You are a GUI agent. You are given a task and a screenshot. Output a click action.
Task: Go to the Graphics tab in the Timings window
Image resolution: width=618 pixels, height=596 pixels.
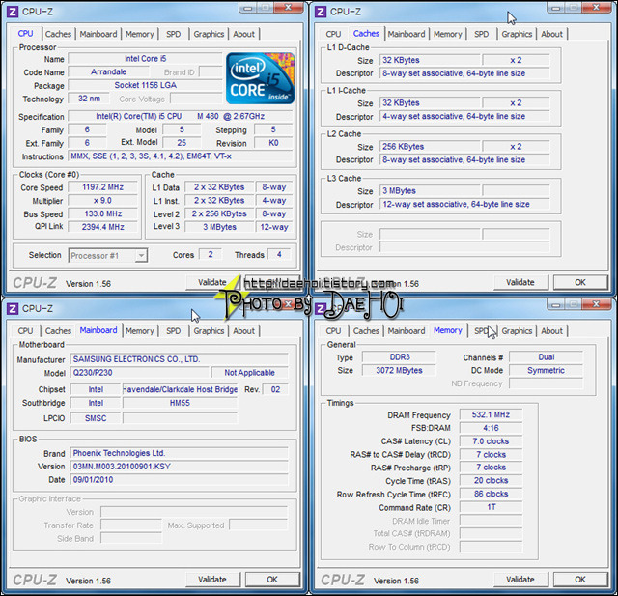pyautogui.click(x=518, y=331)
